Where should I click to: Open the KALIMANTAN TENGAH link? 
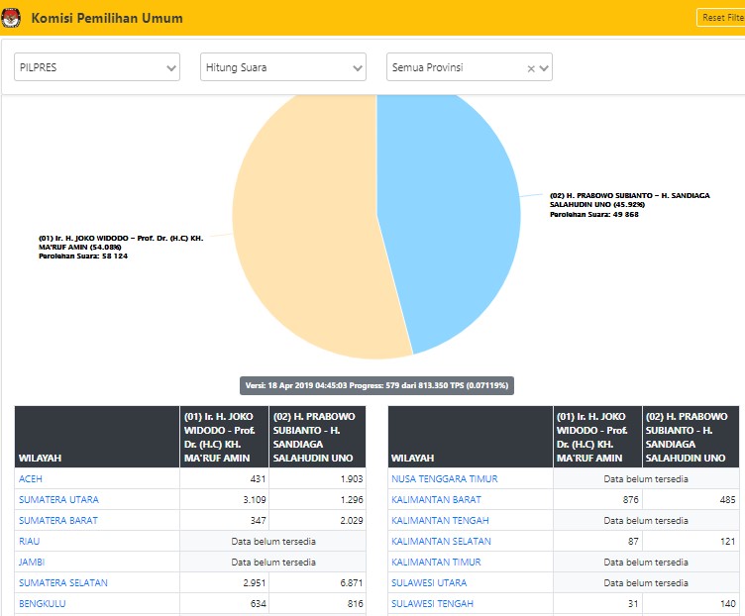pyautogui.click(x=440, y=521)
